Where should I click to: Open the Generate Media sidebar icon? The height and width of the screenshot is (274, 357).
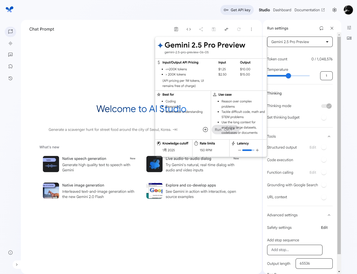click(x=10, y=55)
